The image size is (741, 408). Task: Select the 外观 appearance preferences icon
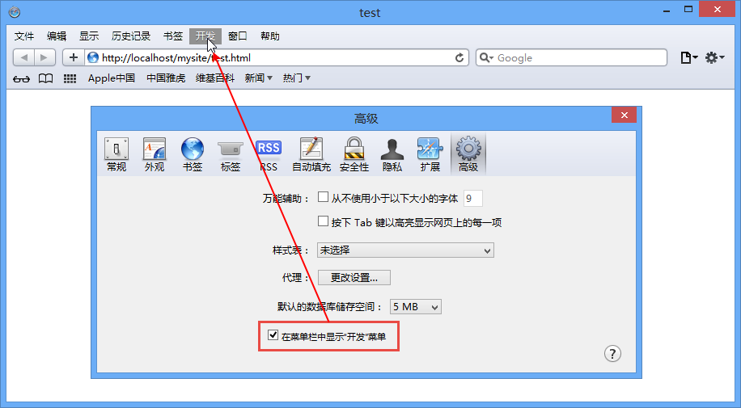pyautogui.click(x=154, y=154)
